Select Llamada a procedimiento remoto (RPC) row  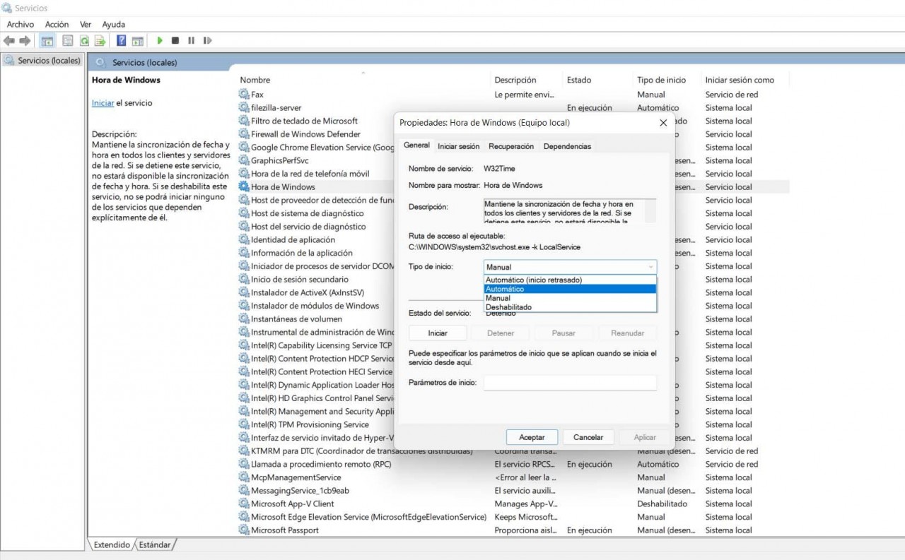click(321, 464)
